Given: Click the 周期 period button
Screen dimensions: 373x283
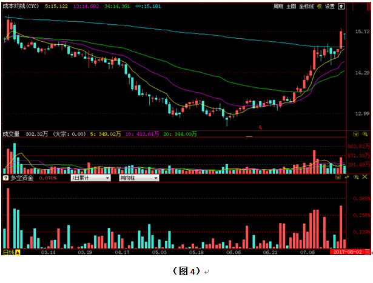Looking at the screenshot, I should click(x=278, y=7).
